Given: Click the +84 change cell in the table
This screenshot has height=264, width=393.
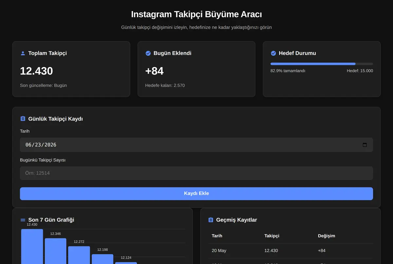Looking at the screenshot, I should click(322, 251).
